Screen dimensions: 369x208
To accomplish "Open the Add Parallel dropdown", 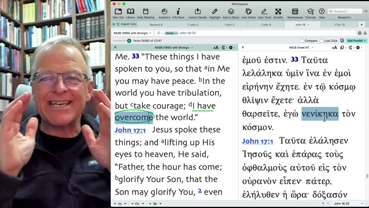I will click(x=356, y=41).
